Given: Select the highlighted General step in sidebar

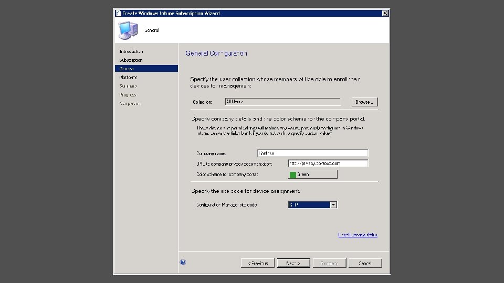Looking at the screenshot, I should point(146,69).
